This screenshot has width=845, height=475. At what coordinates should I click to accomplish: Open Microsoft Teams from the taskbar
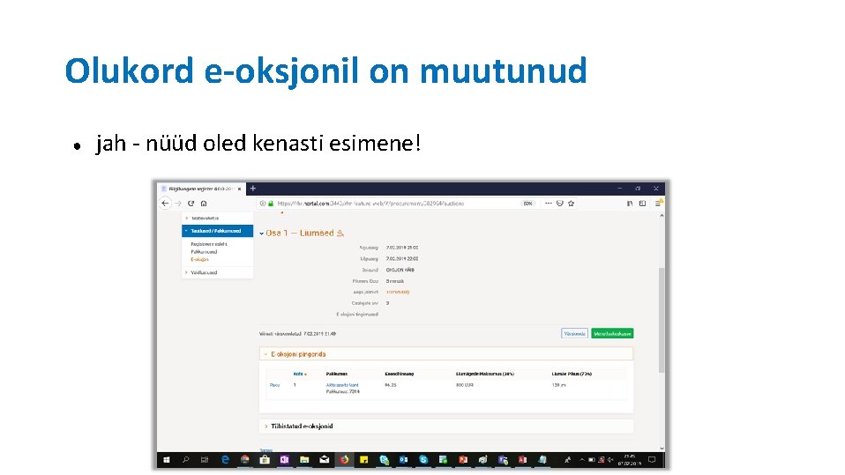(503, 459)
